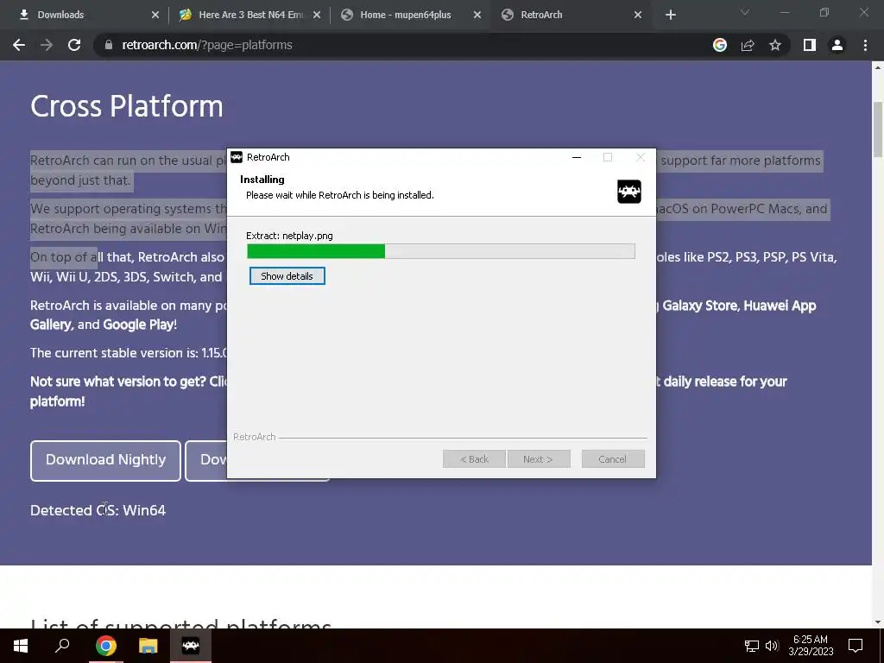
Task: Open the notification center icon
Action: coord(856,646)
